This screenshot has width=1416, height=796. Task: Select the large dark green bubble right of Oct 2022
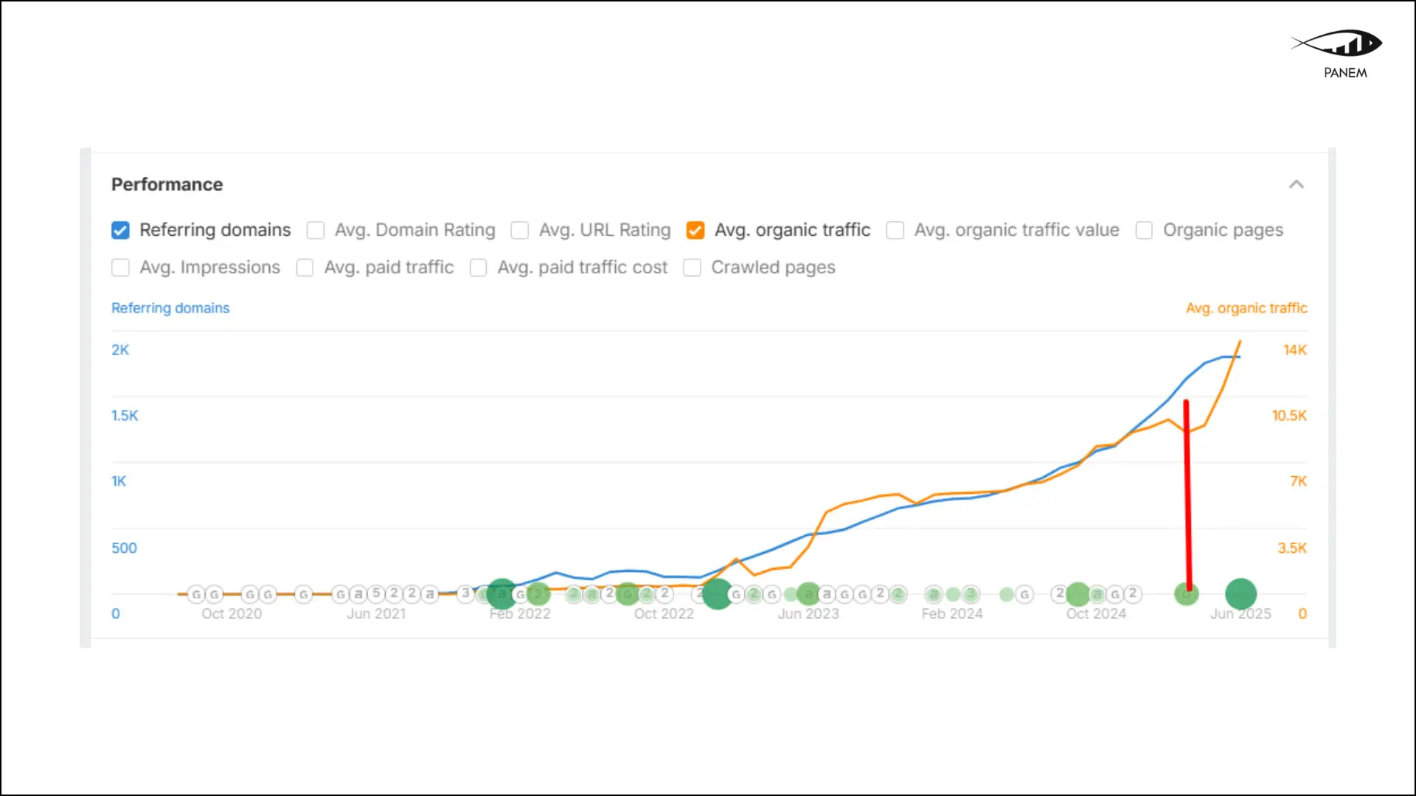point(717,593)
